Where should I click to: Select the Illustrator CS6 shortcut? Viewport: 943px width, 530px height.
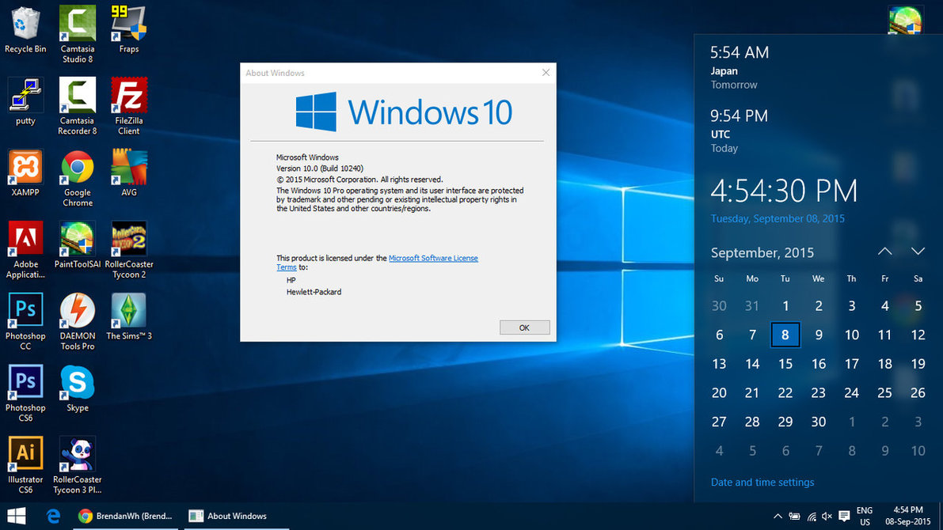[x=25, y=464]
